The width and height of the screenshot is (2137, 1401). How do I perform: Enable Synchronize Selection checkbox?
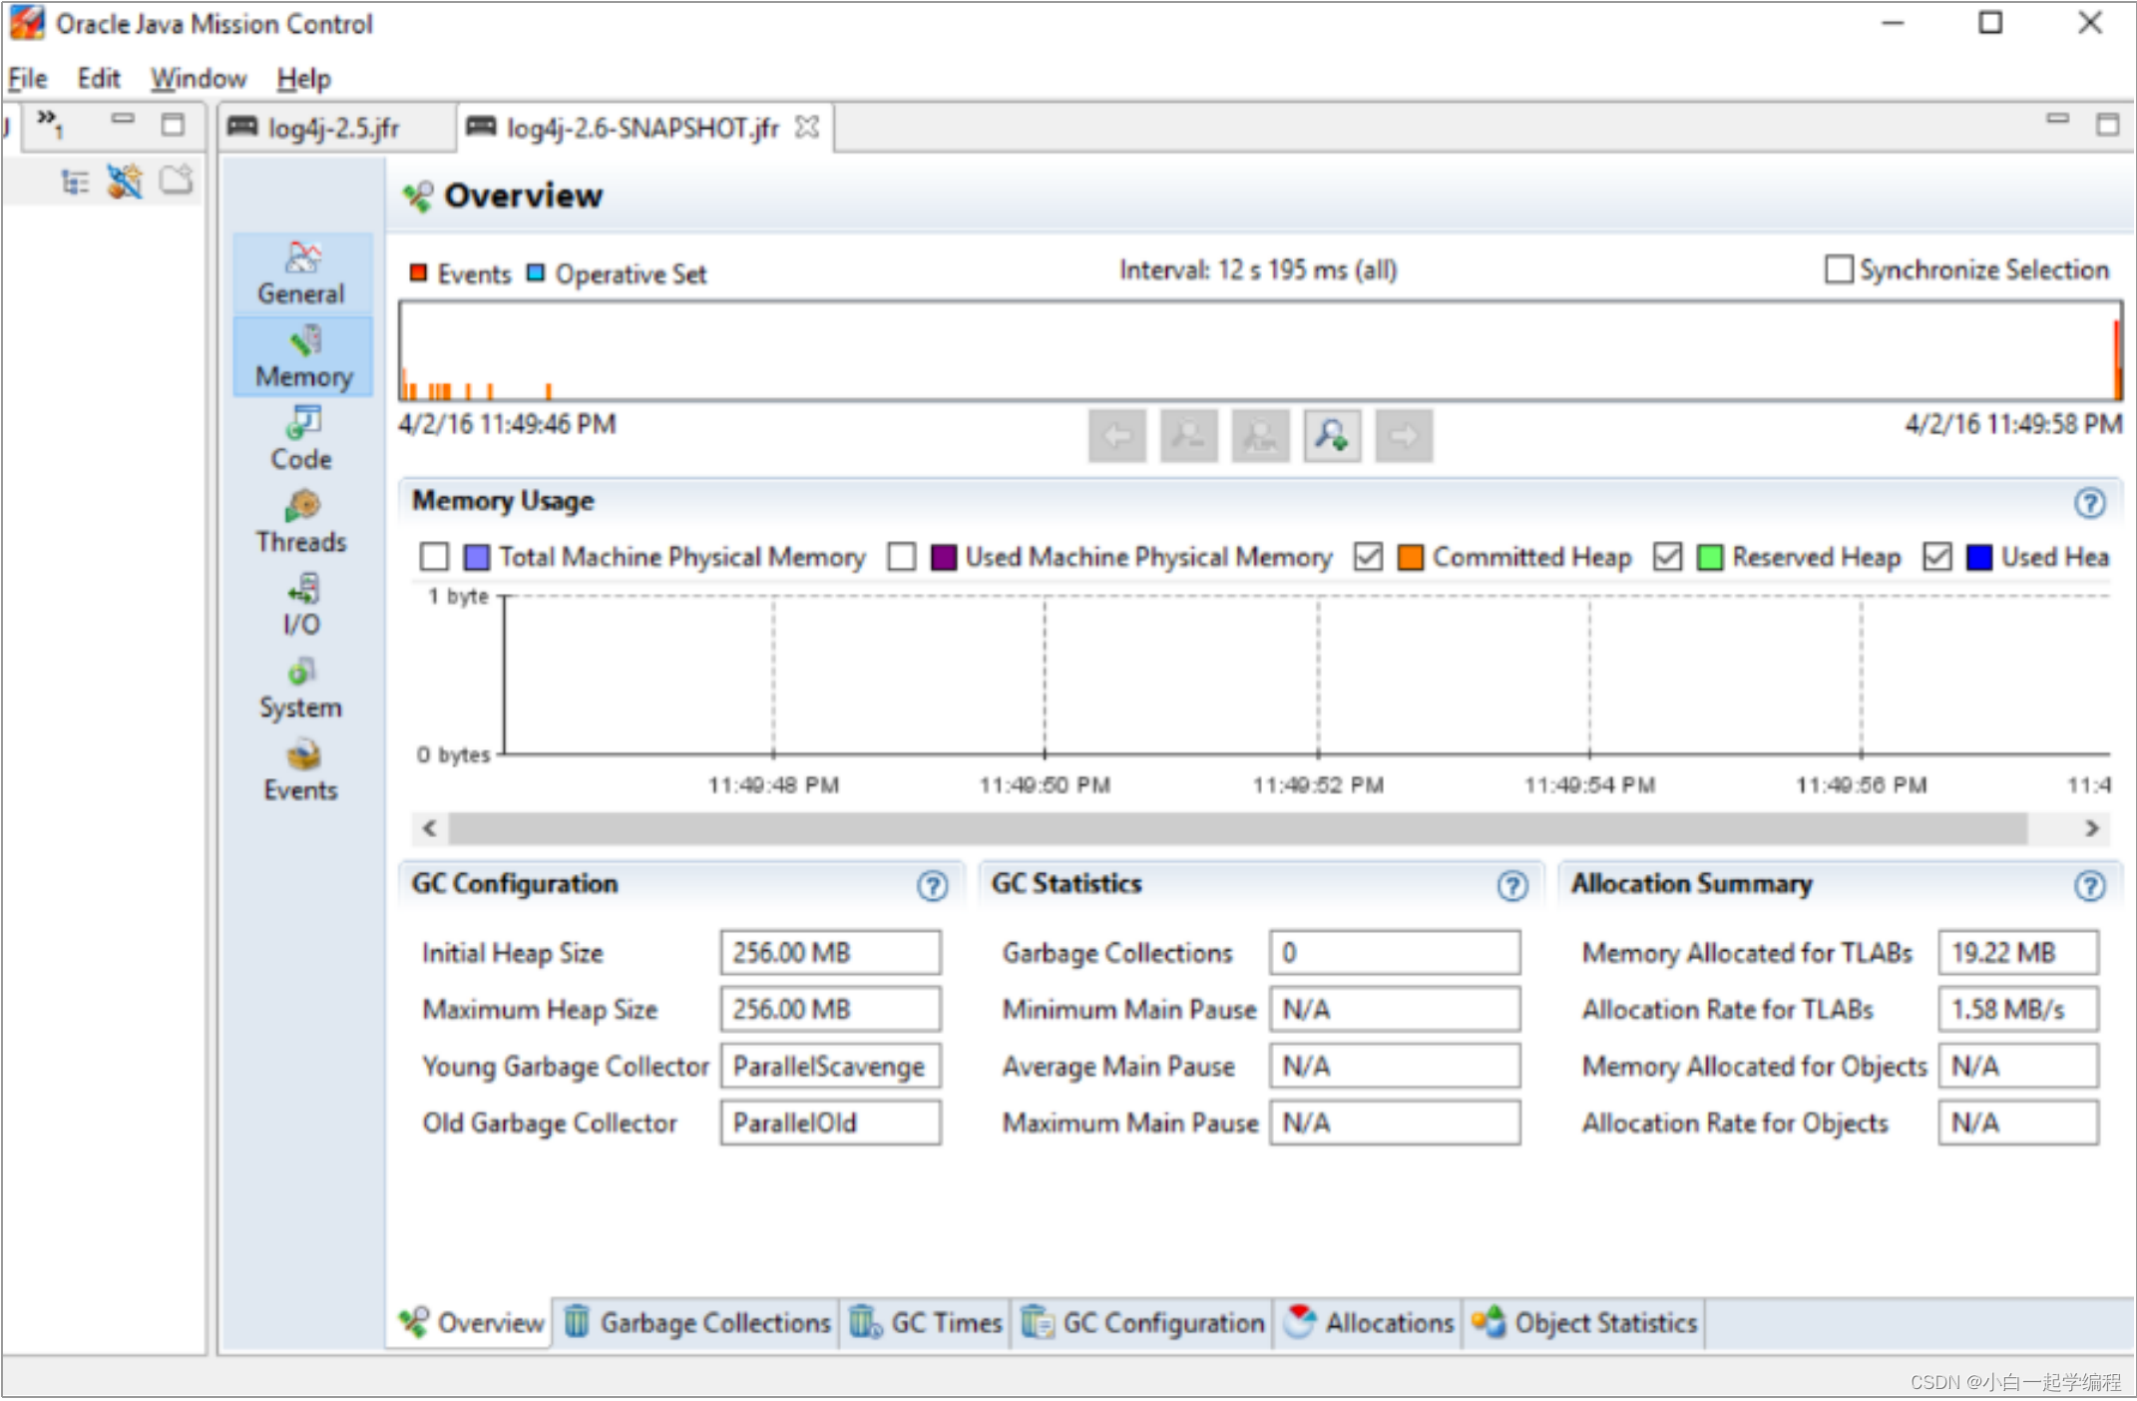pos(1838,269)
